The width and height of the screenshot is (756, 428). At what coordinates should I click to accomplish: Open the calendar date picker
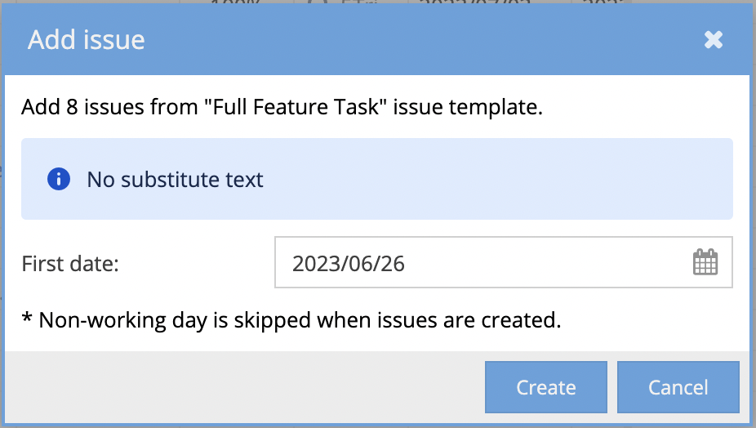pos(705,263)
